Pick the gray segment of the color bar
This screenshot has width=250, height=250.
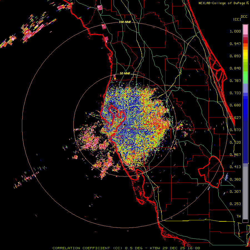[x=245, y=193]
